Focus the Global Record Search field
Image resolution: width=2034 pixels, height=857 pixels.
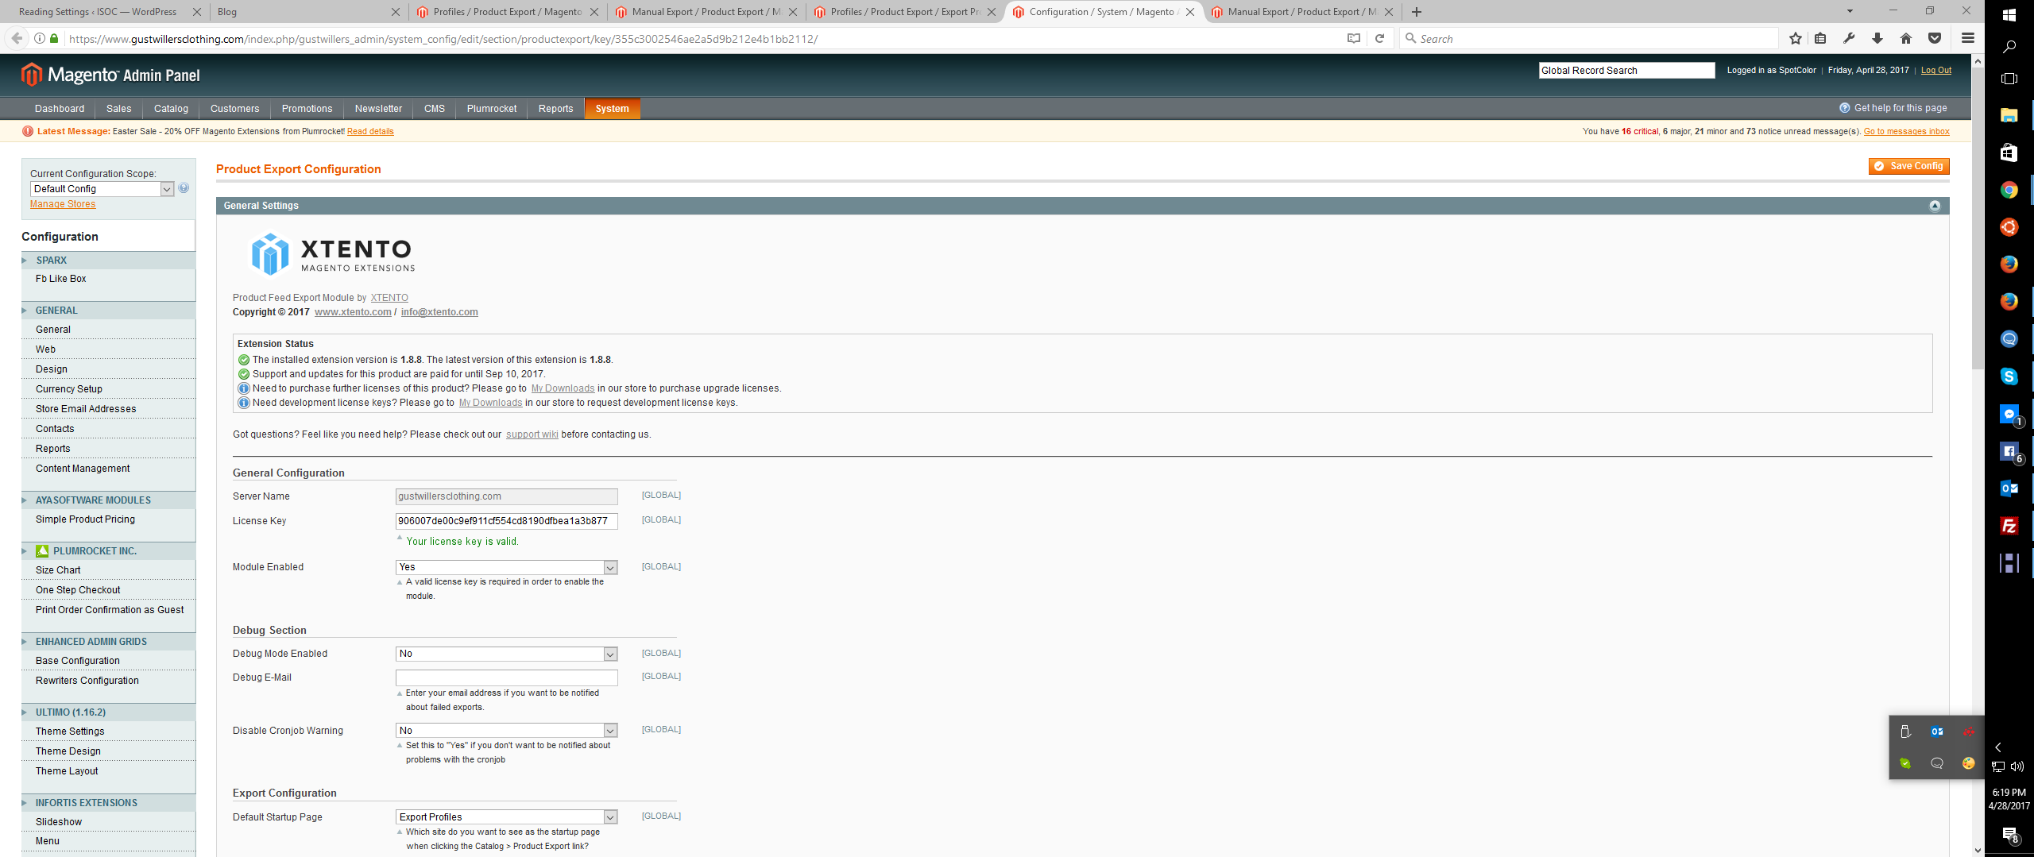click(1626, 71)
